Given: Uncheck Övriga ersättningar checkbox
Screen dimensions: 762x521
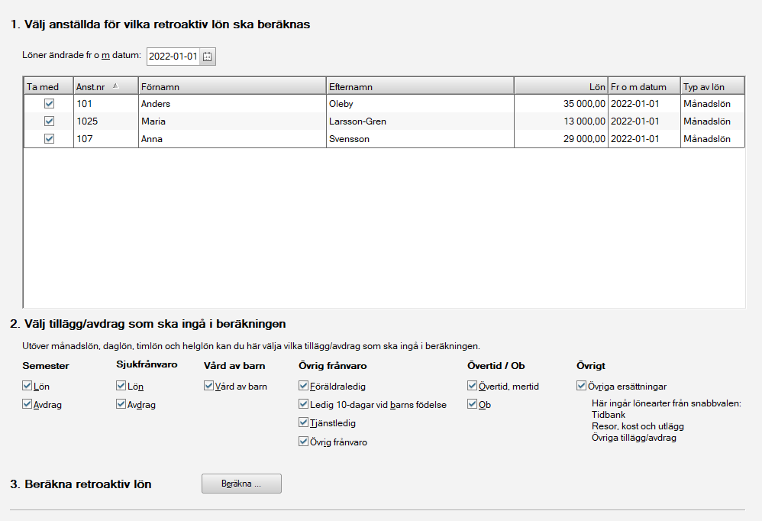Looking at the screenshot, I should 582,387.
